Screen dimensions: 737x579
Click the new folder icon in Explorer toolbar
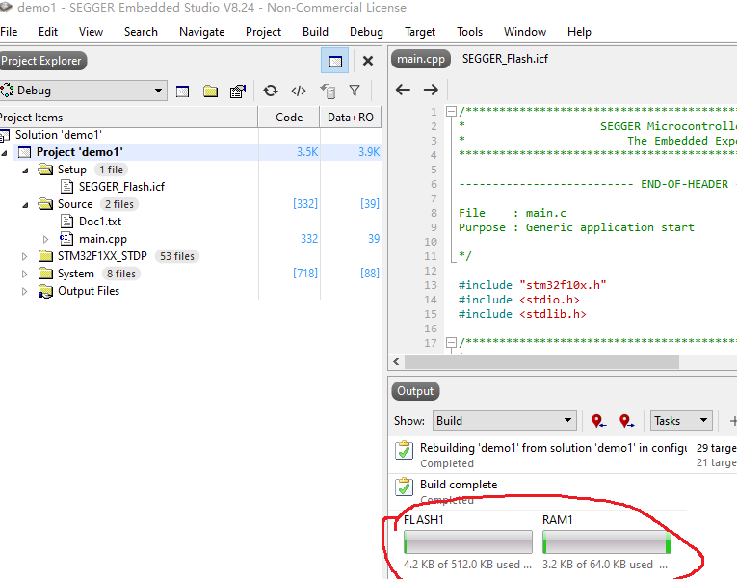pos(210,92)
